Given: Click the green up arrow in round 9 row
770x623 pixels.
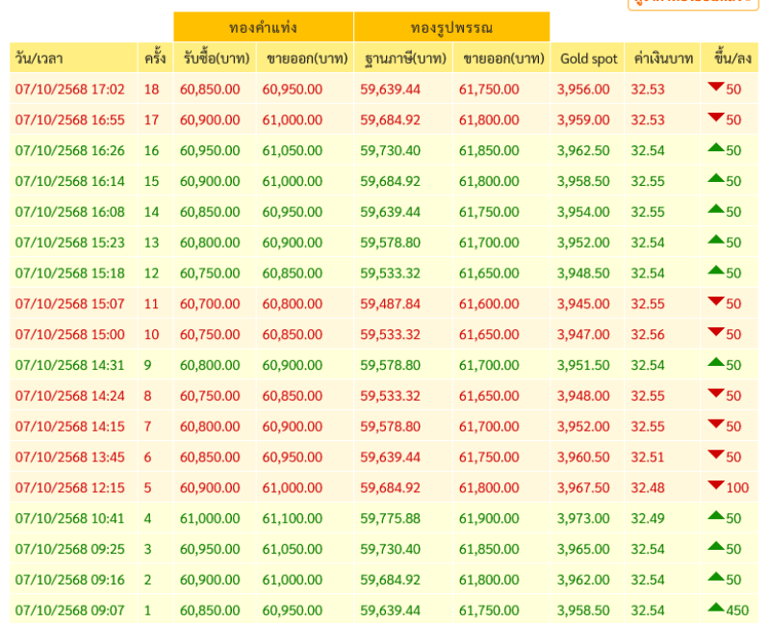Looking at the screenshot, I should [715, 363].
